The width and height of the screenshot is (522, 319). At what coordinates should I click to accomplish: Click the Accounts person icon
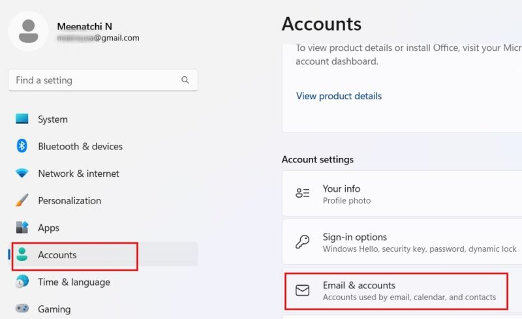click(22, 254)
